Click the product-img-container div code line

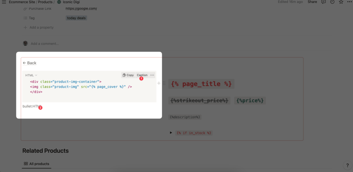66,82
